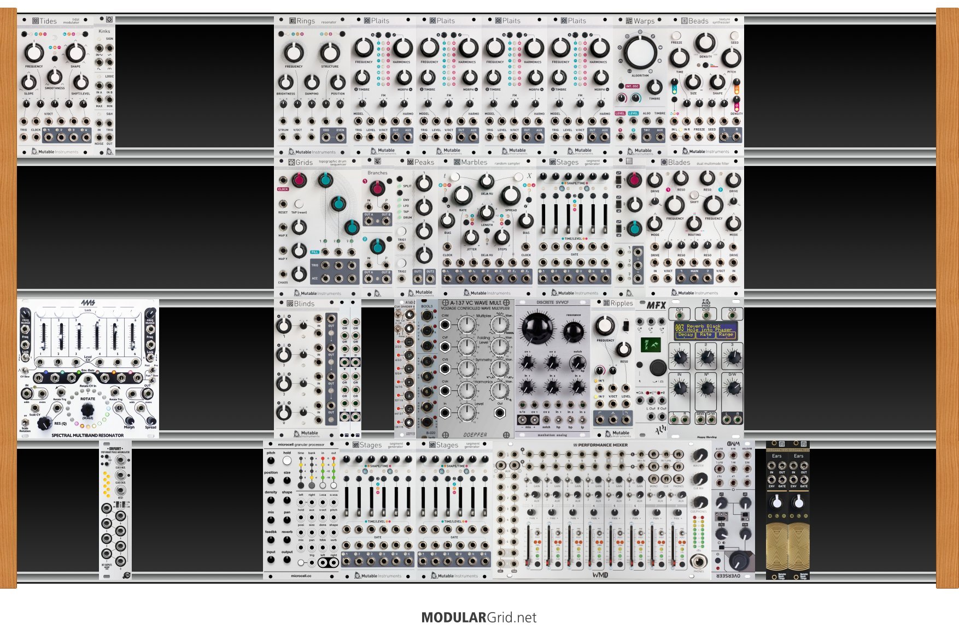Click the 'Branches' module name

tap(377, 173)
